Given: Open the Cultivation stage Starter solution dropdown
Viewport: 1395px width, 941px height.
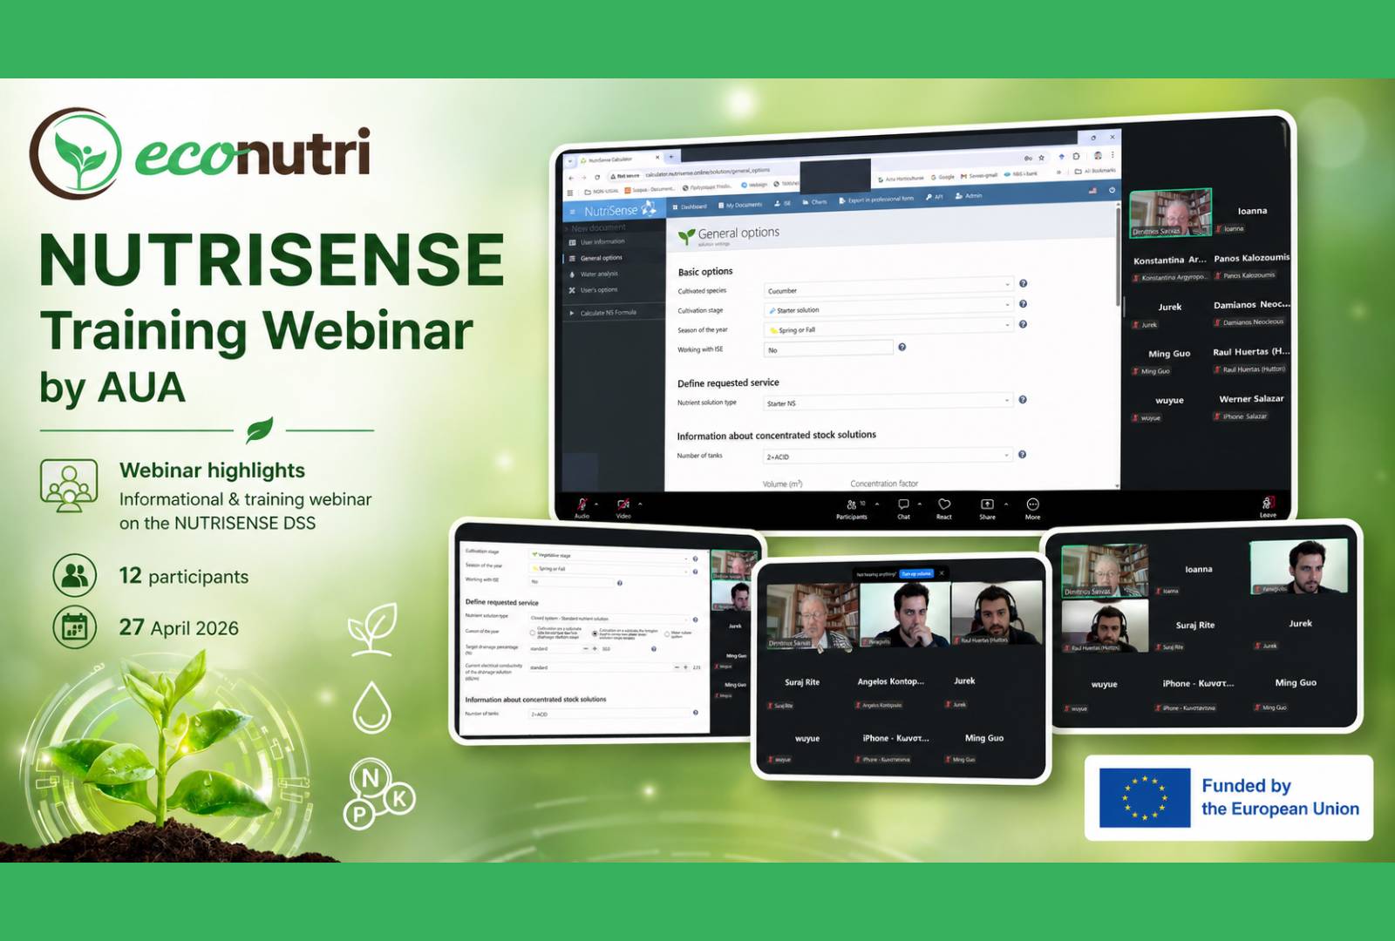Looking at the screenshot, I should pos(888,308).
